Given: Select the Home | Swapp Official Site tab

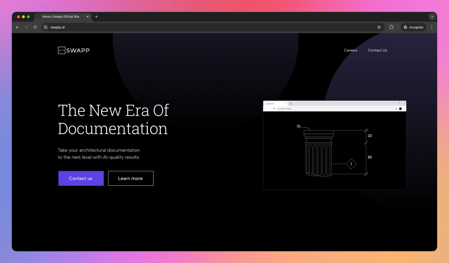Looking at the screenshot, I should tap(63, 17).
